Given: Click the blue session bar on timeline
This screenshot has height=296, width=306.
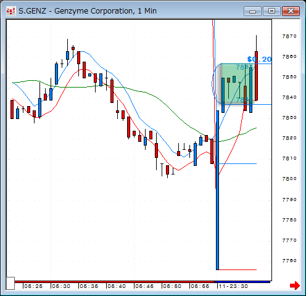Looking at the screenshot, I should (242, 282).
